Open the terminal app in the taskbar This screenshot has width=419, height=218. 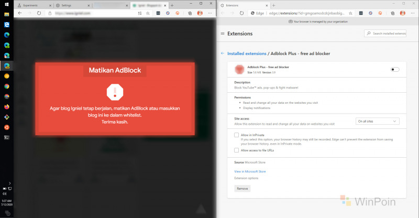coord(7,137)
